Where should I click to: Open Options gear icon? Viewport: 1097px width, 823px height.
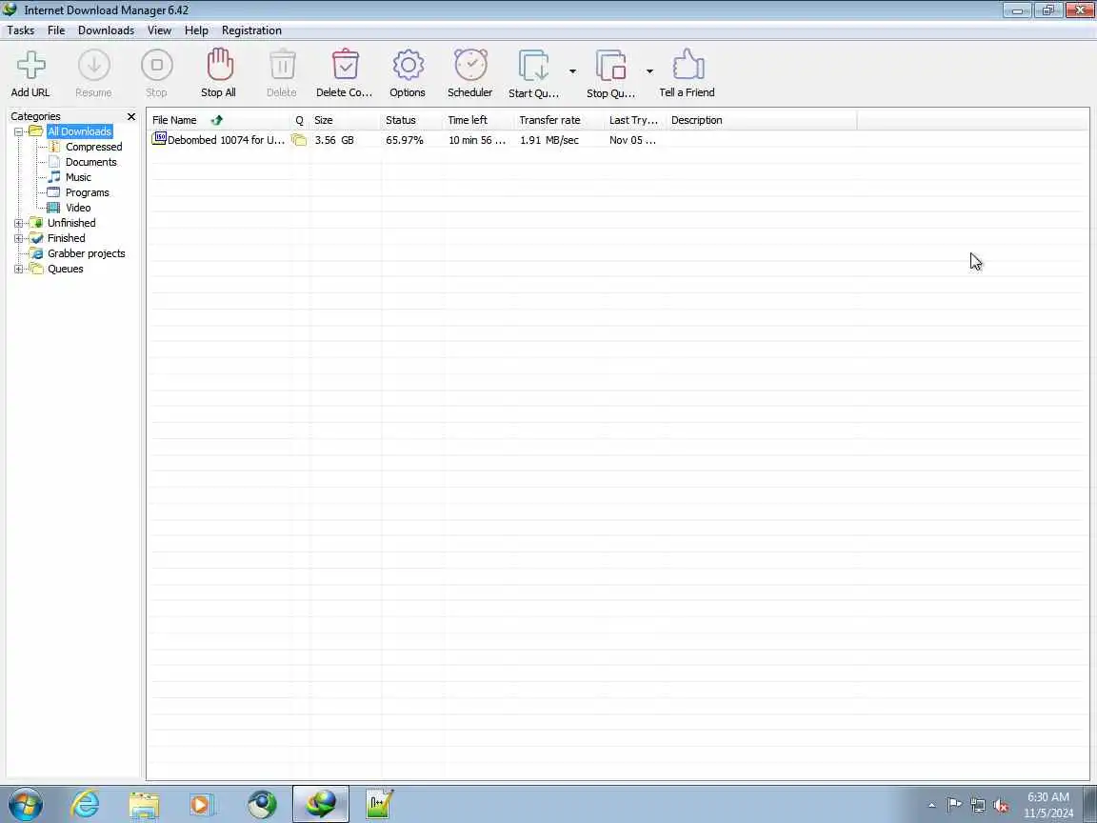coord(408,65)
